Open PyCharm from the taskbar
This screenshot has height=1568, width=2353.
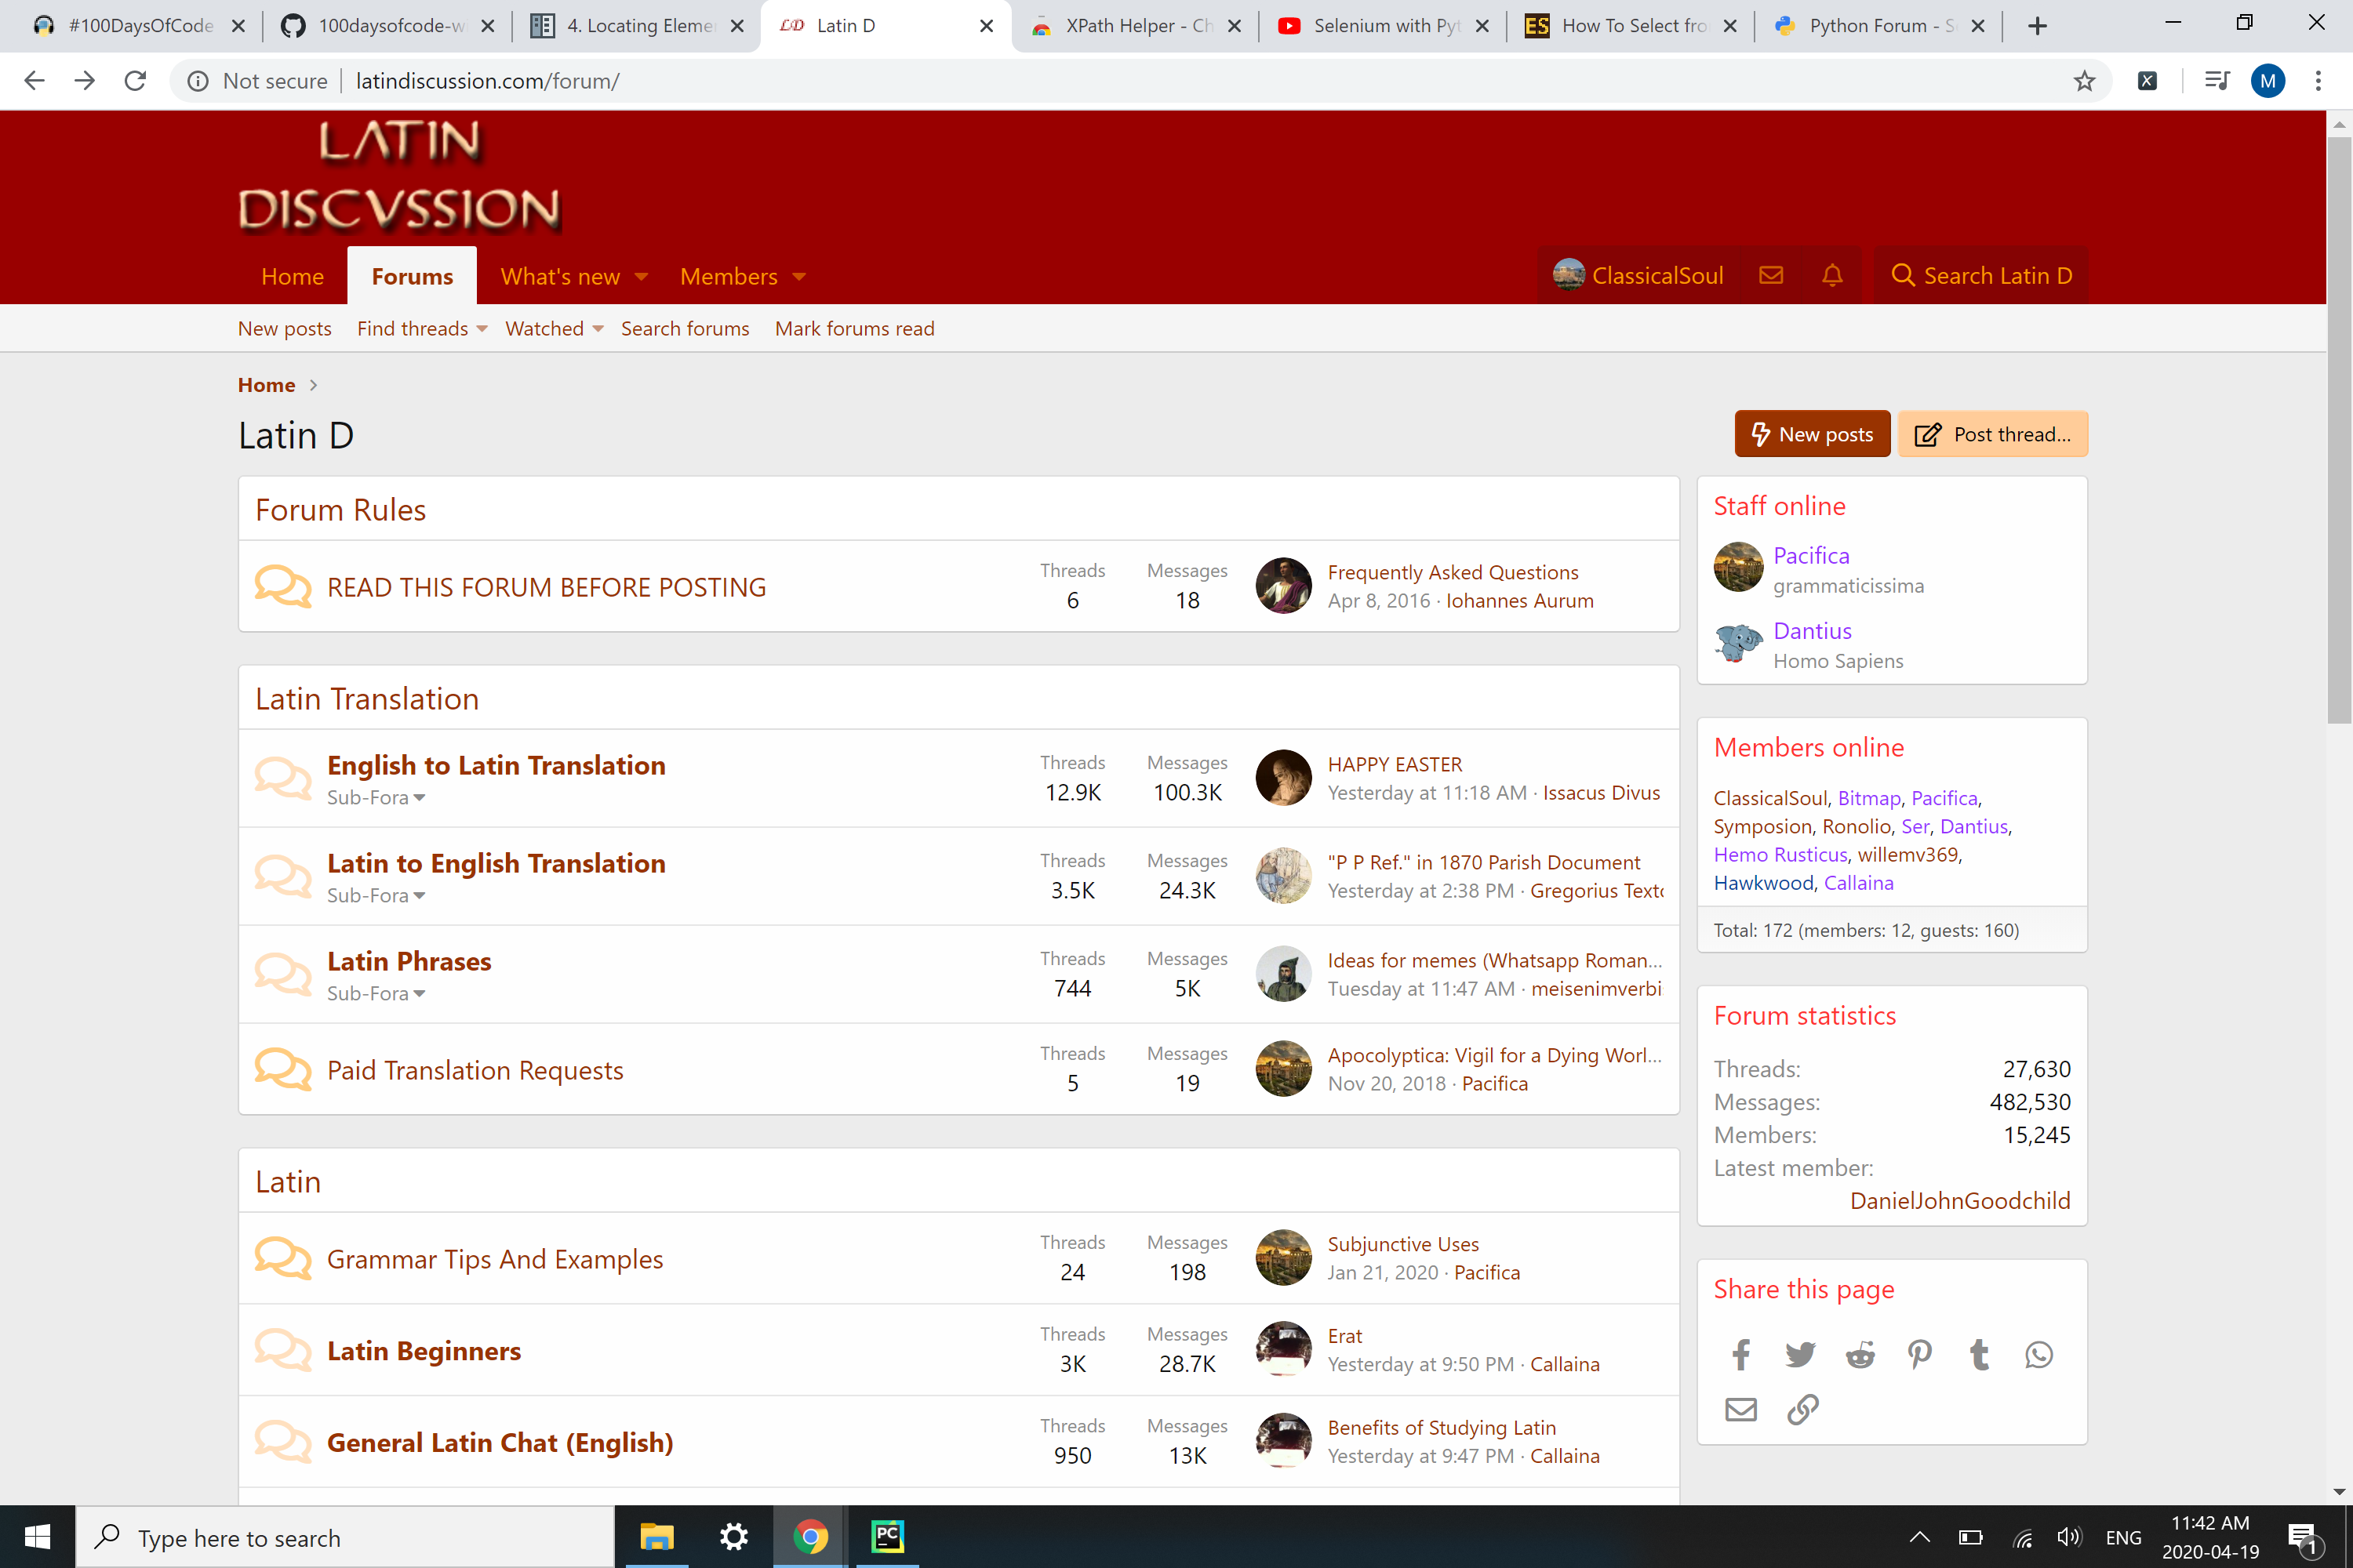887,1536
